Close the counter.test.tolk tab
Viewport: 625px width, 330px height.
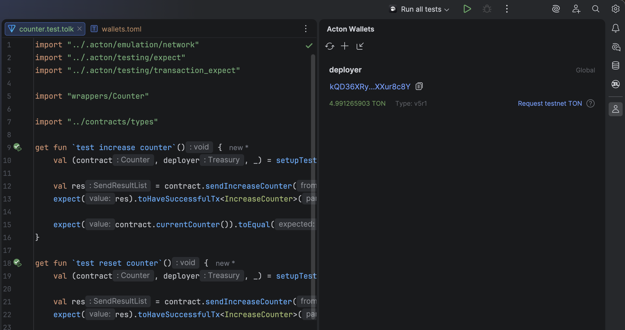coord(80,29)
